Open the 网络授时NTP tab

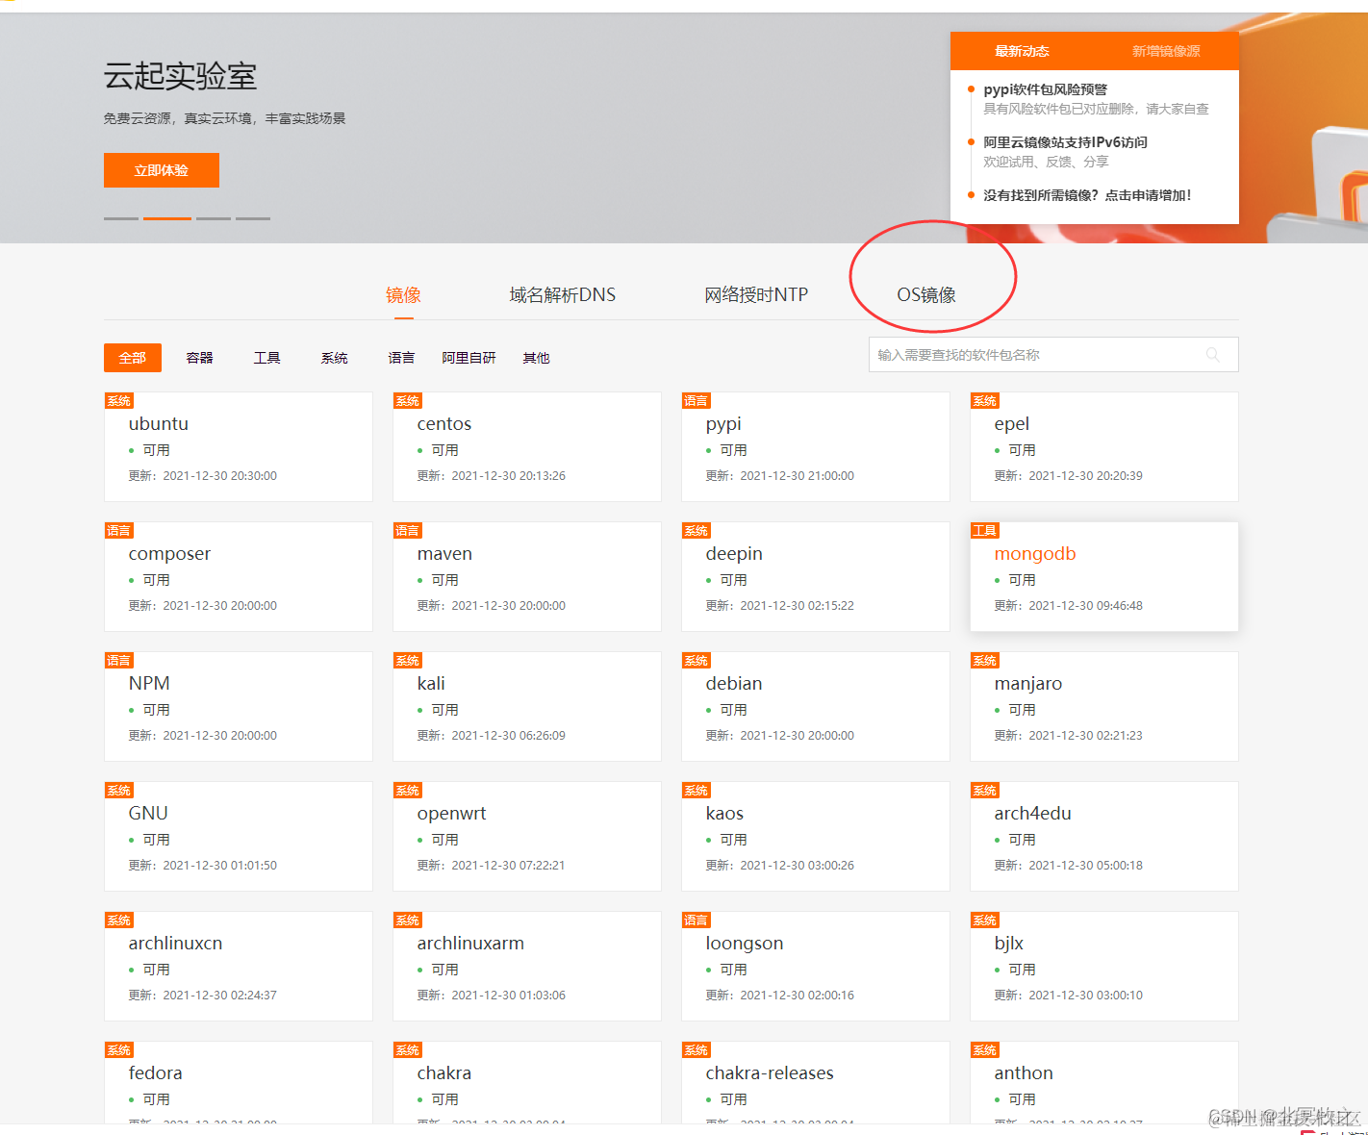point(756,295)
